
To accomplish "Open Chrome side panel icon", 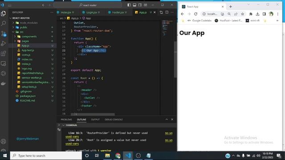I will [264, 14].
